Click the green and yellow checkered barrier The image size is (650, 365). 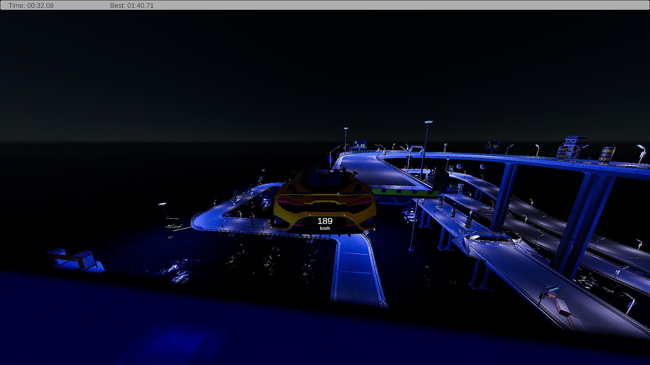pos(406,193)
